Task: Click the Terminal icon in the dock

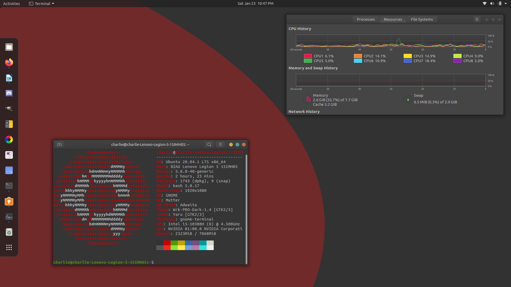Action: coord(9,186)
